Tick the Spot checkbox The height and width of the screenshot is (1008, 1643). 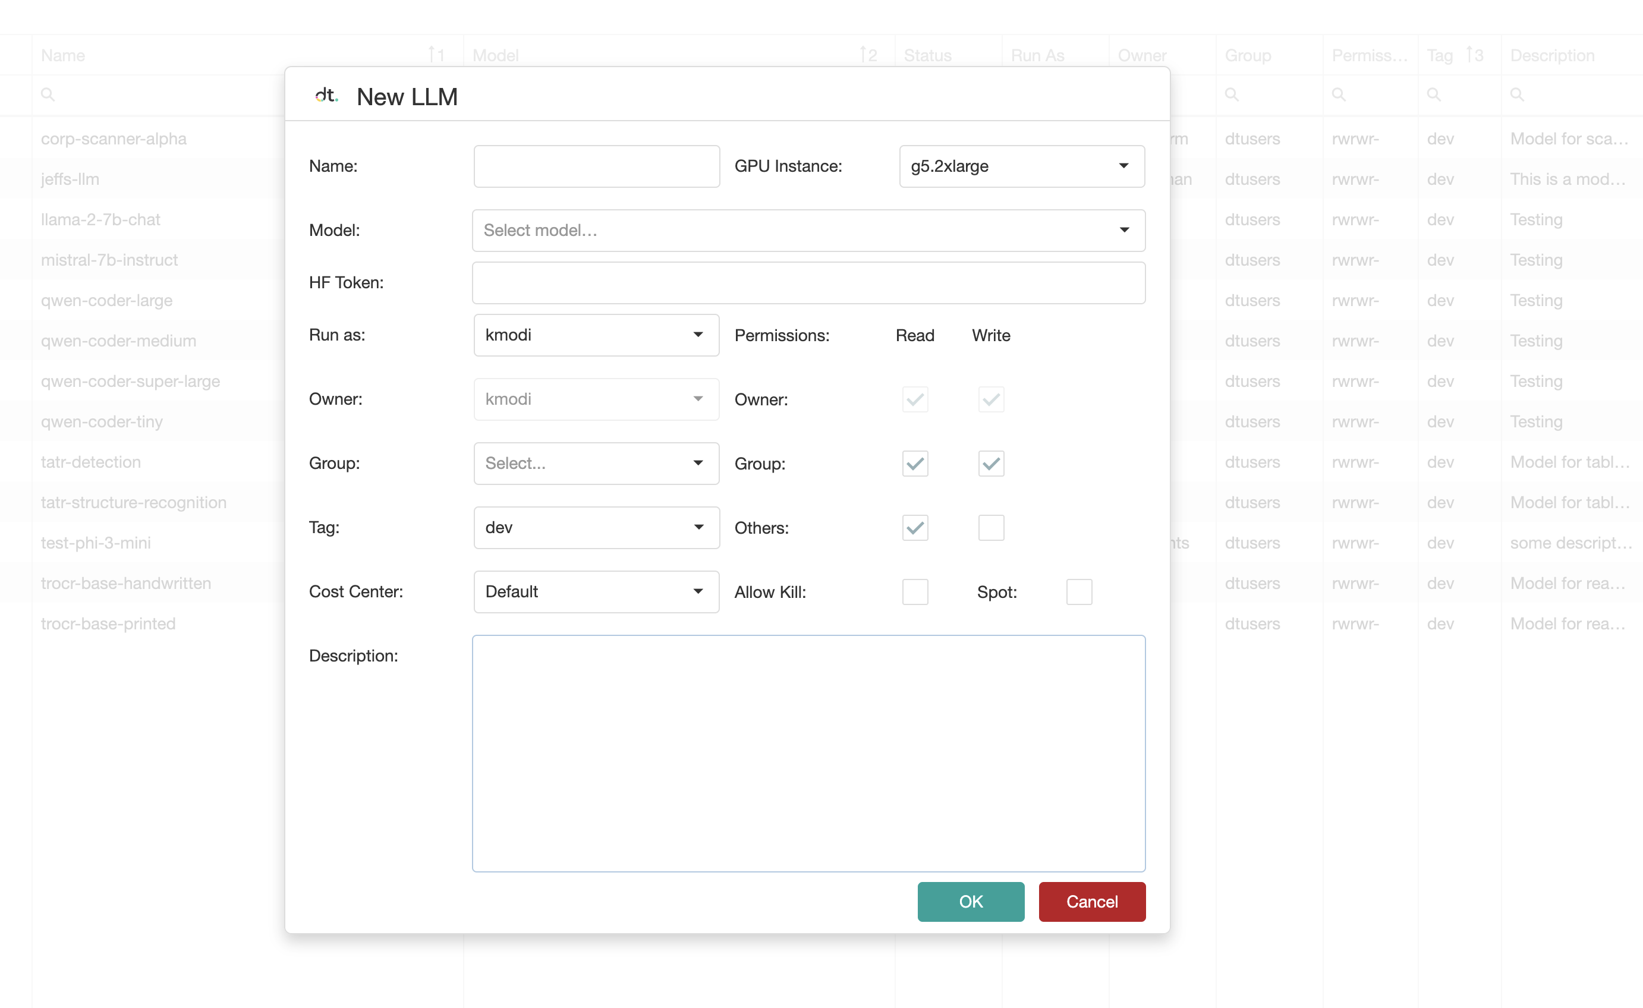click(1078, 591)
